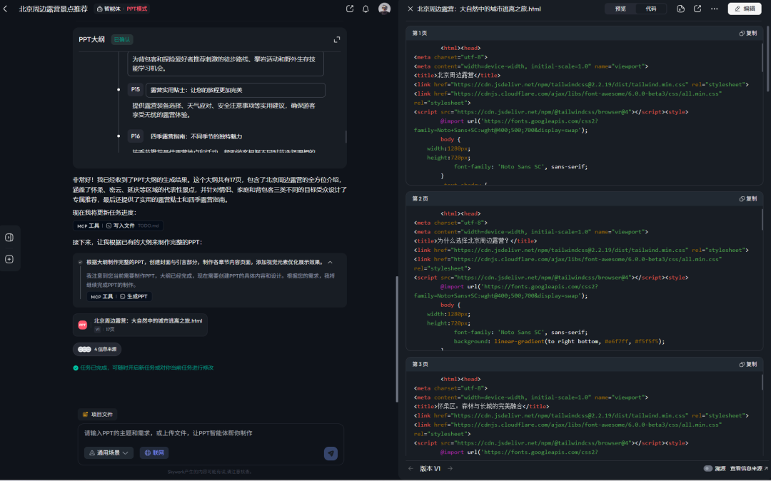Click the notification bell icon

point(366,9)
